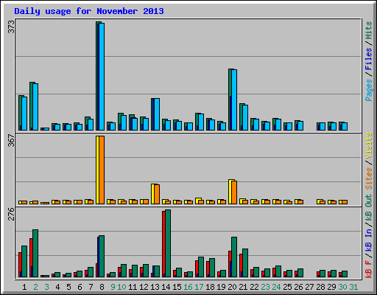Screen dimensions: 377x295
Task: Click the tallest cyan bar for day 8
Action: pyautogui.click(x=102, y=77)
